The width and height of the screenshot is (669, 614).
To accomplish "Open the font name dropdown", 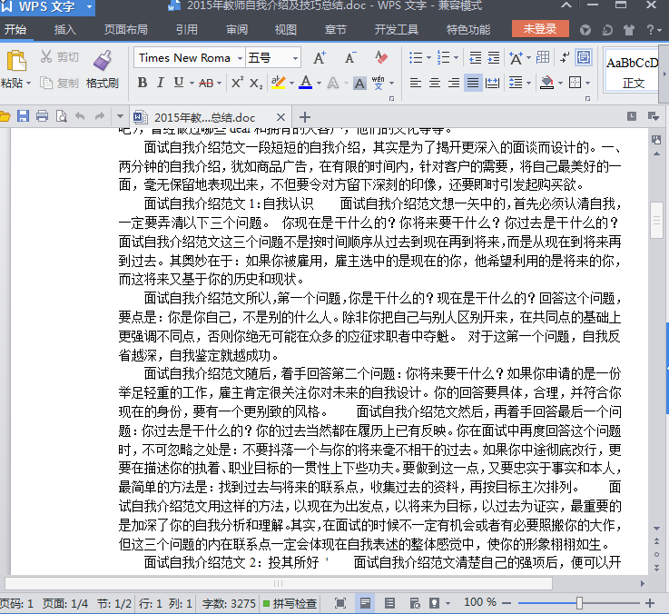I will click(x=241, y=58).
